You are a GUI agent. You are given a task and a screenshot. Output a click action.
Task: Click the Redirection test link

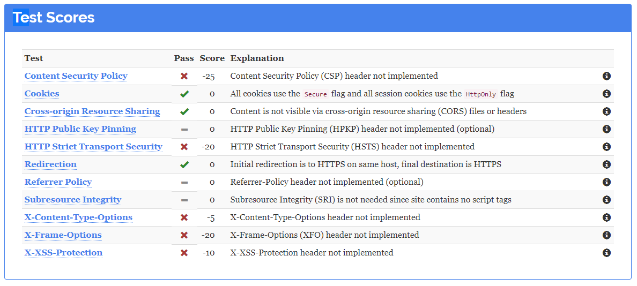tap(50, 164)
